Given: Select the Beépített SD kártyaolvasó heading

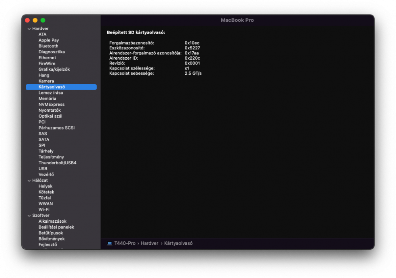Looking at the screenshot, I should pos(136,32).
